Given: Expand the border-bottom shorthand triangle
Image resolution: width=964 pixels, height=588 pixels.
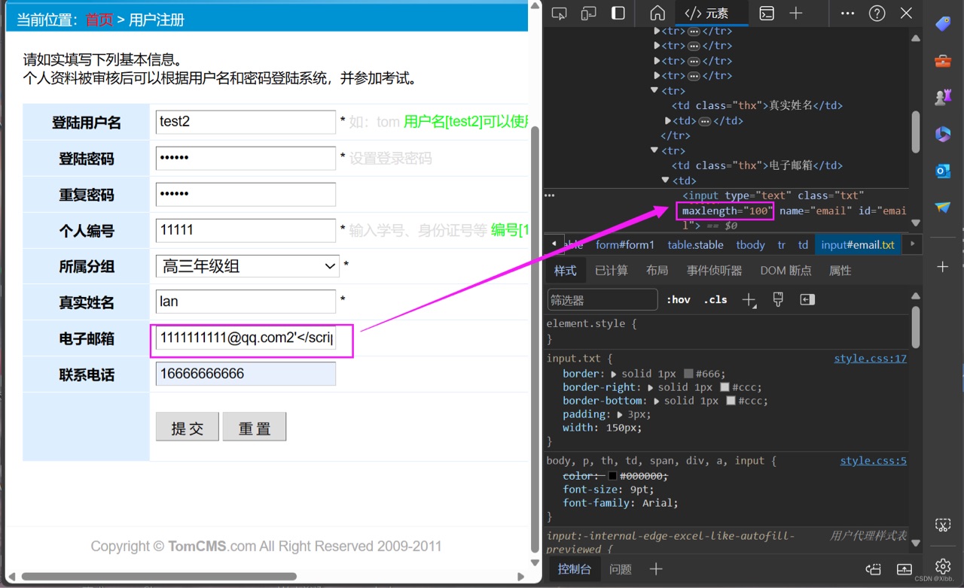Looking at the screenshot, I should click(x=657, y=401).
